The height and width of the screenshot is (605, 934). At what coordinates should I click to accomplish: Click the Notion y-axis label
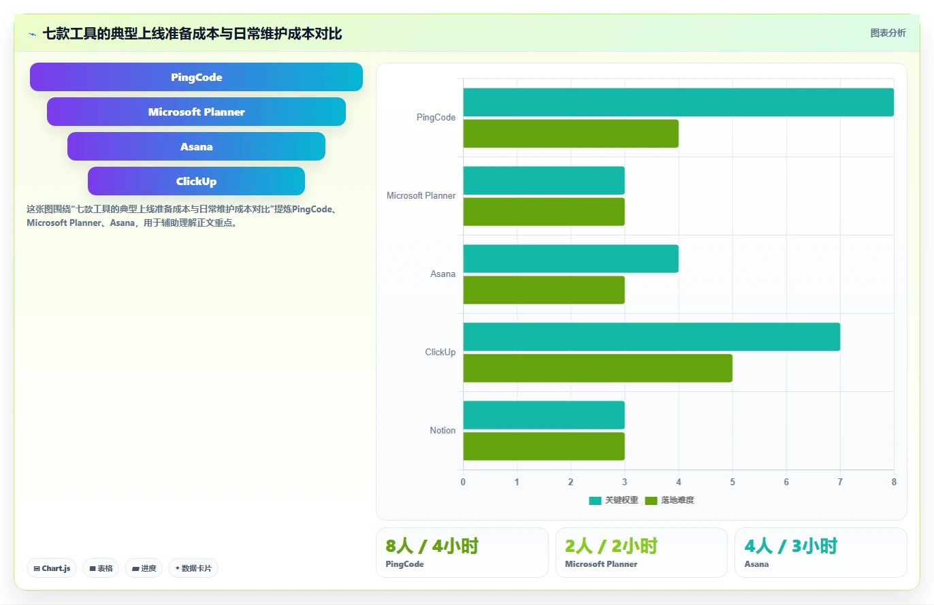(442, 431)
